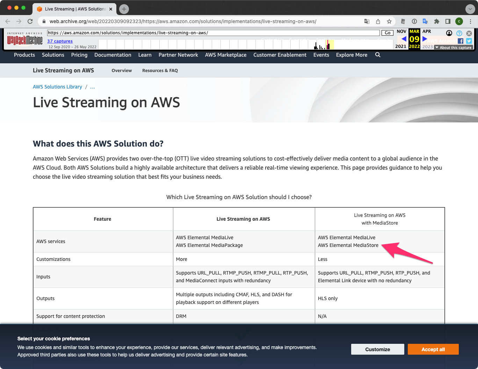Click the Wayback Machine logo
Screen dimensions: 478x369
coord(25,39)
